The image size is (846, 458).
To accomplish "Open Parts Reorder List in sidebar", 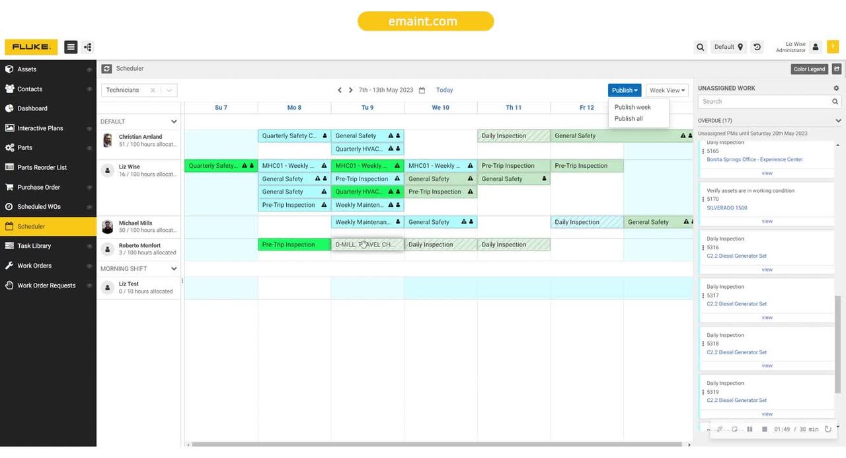I will (48, 167).
